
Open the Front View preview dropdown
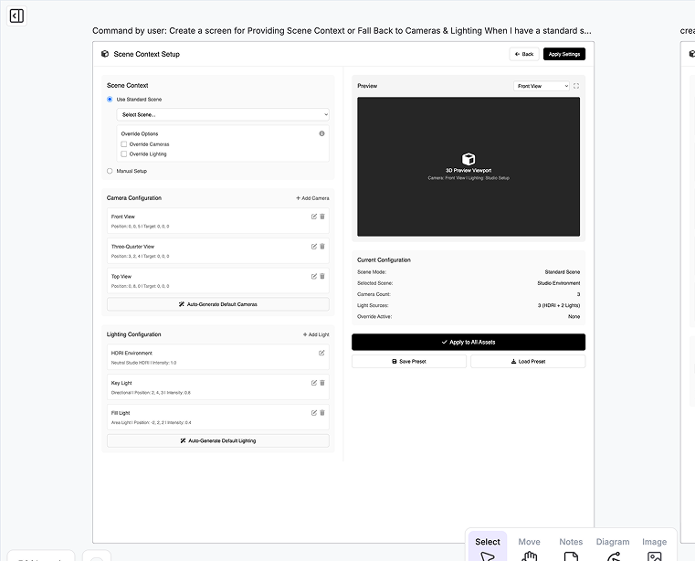542,86
